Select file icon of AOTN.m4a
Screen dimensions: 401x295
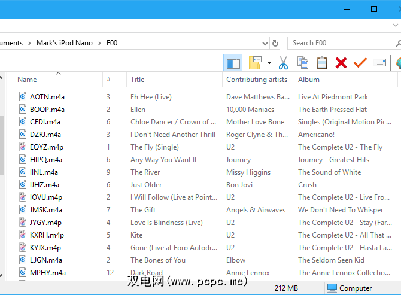tap(23, 96)
